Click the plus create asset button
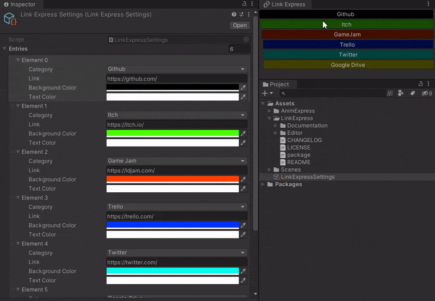This screenshot has height=301, width=435. click(x=268, y=93)
